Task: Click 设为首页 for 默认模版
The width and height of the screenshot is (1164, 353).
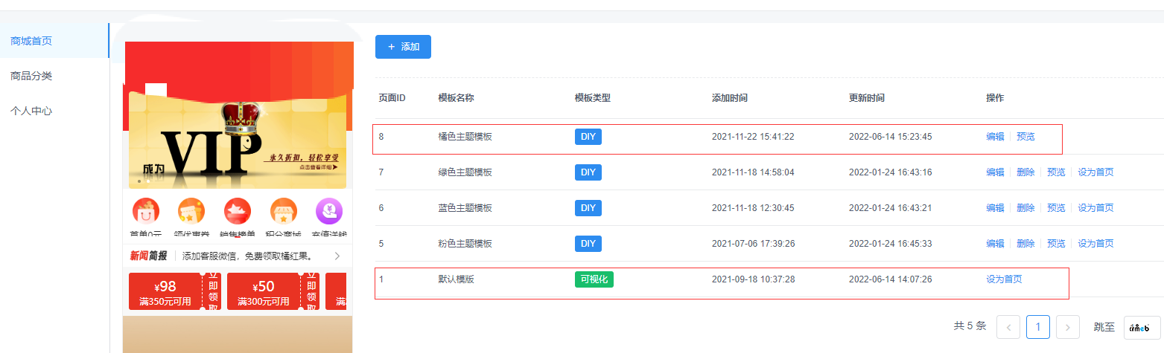Action: (1004, 279)
